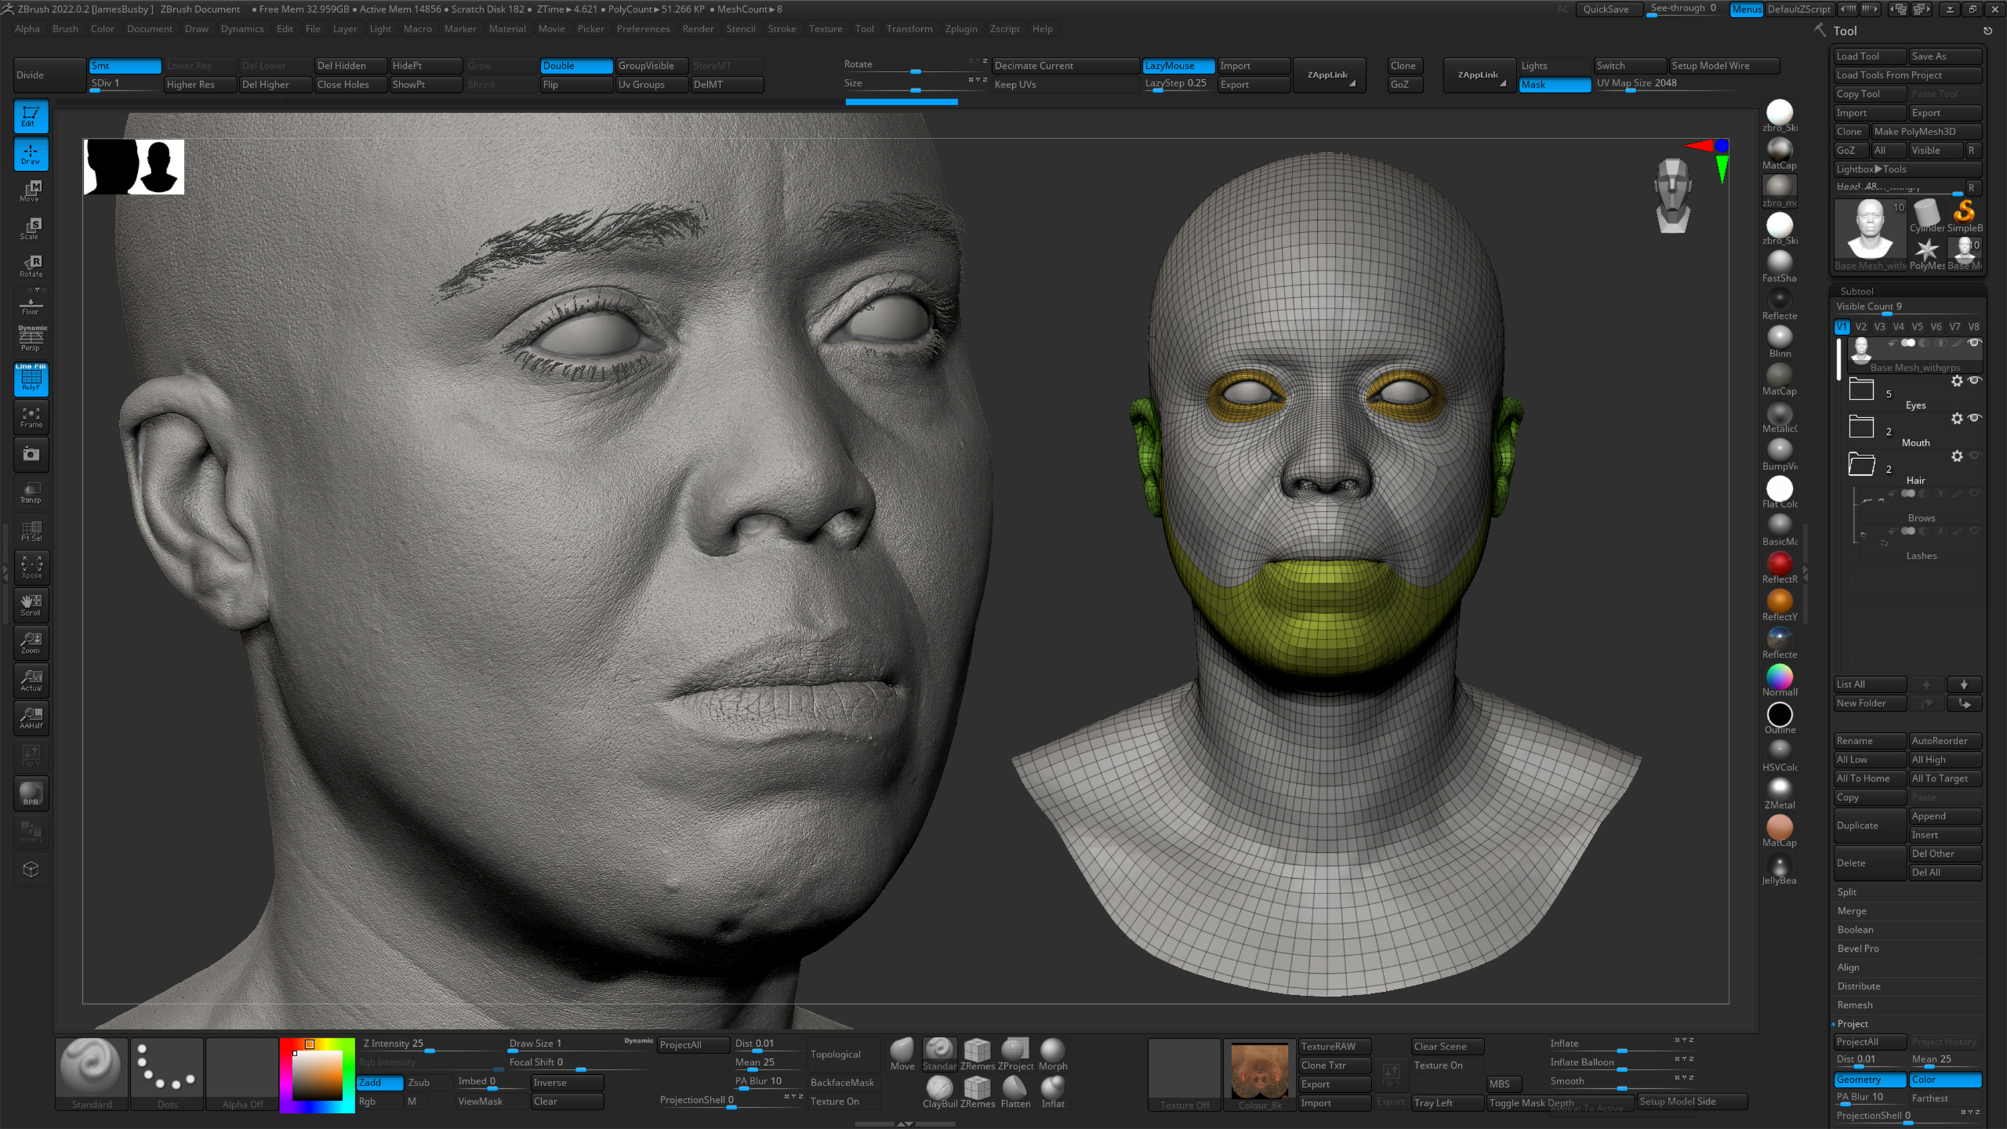Screen dimensions: 2007x1129
Task: Toggle LazyMouse off
Action: (x=1177, y=66)
